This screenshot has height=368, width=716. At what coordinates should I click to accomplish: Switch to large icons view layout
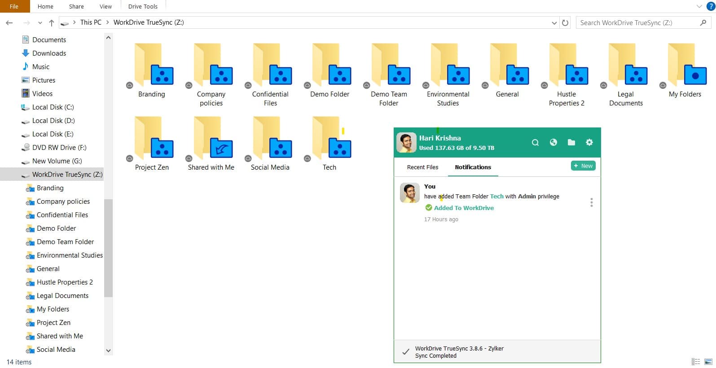click(x=708, y=362)
